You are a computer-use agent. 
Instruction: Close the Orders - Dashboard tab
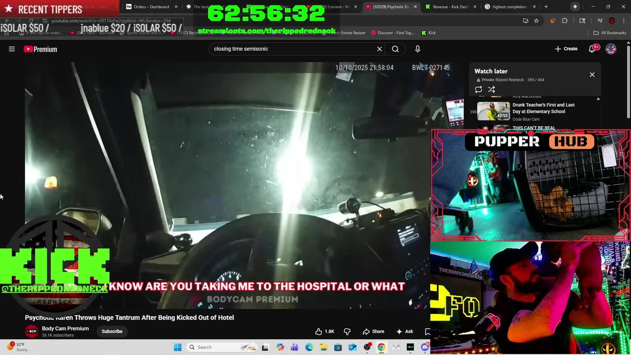pyautogui.click(x=176, y=6)
